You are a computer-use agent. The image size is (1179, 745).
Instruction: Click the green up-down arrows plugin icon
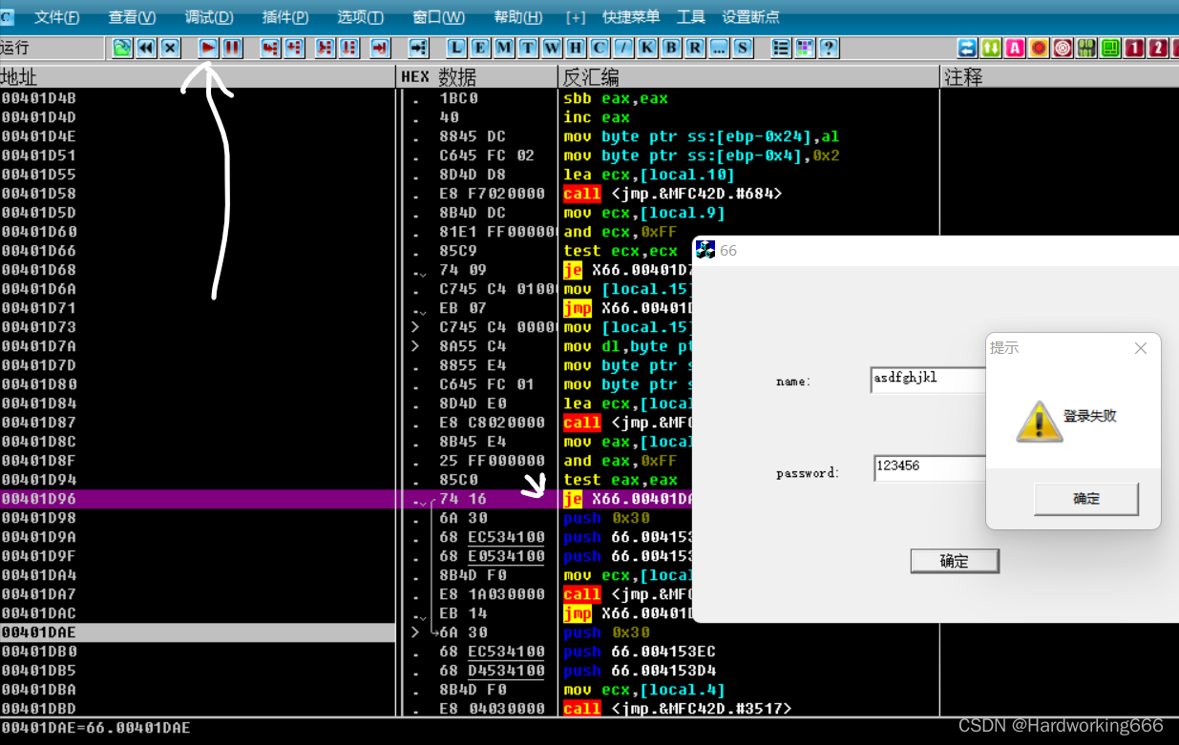(x=991, y=48)
